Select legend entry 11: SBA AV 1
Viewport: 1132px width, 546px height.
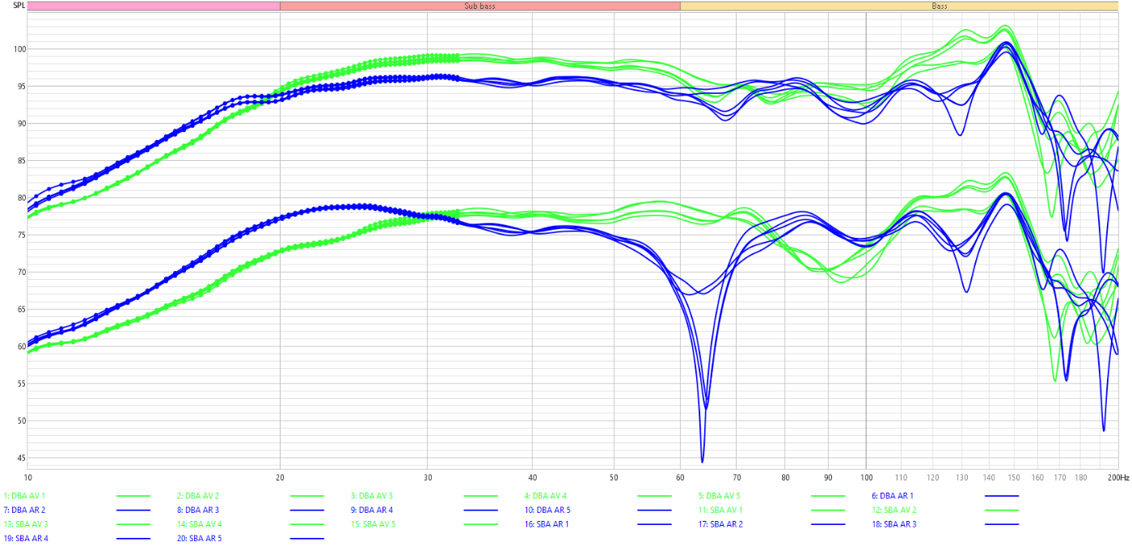click(720, 510)
